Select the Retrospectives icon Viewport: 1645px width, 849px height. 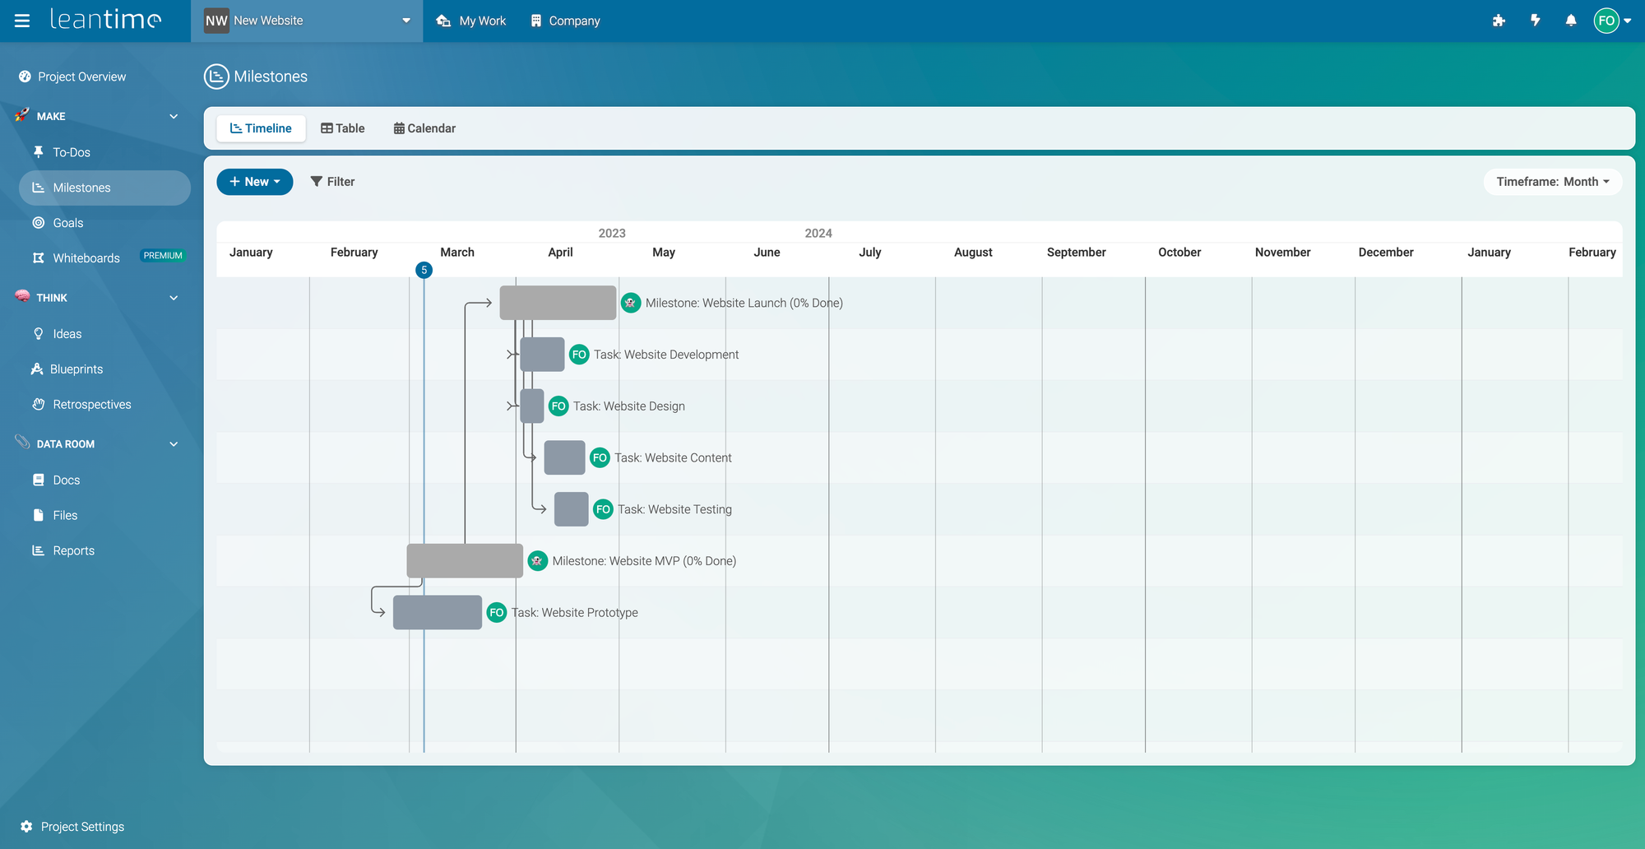point(38,404)
